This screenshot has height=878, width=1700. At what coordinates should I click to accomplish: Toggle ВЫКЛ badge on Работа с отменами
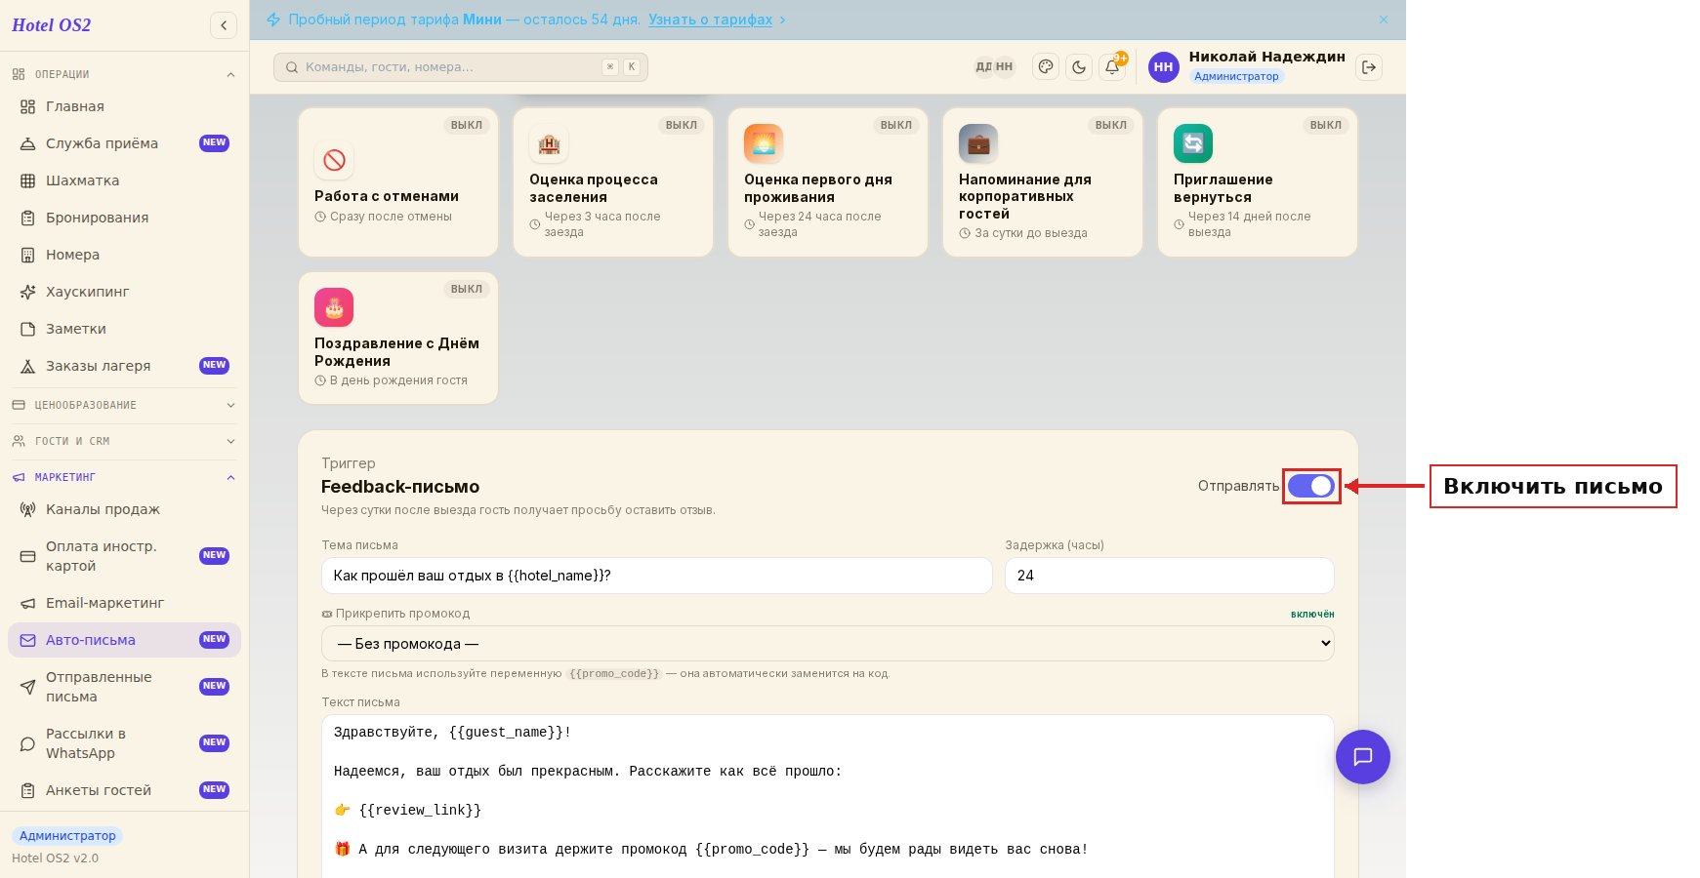coord(467,125)
